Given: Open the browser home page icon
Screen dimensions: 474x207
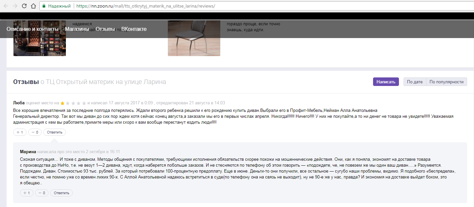Looking at the screenshot, I should coord(33,6).
